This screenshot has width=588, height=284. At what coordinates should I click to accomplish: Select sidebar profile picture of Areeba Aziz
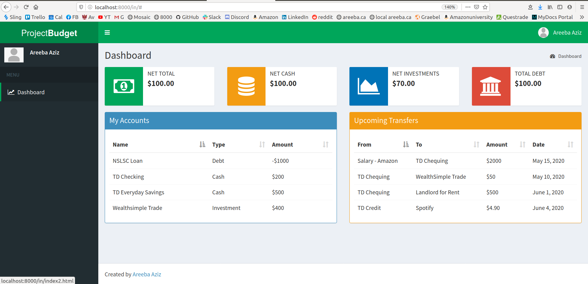pos(14,55)
